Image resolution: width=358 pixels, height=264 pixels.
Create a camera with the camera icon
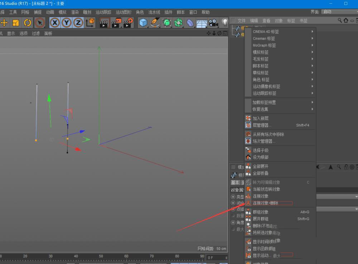[x=213, y=23]
